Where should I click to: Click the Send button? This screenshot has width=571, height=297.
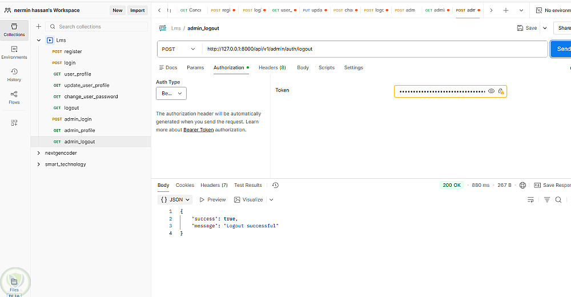(562, 49)
